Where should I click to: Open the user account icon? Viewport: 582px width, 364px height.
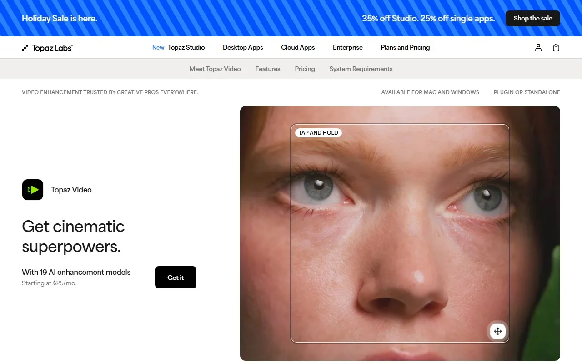click(538, 47)
